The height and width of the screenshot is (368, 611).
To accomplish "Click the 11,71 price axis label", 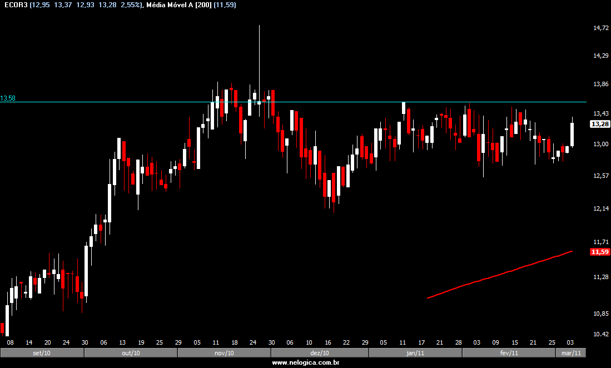I will click(601, 242).
